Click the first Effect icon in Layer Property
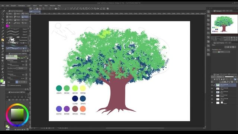 point(226,47)
